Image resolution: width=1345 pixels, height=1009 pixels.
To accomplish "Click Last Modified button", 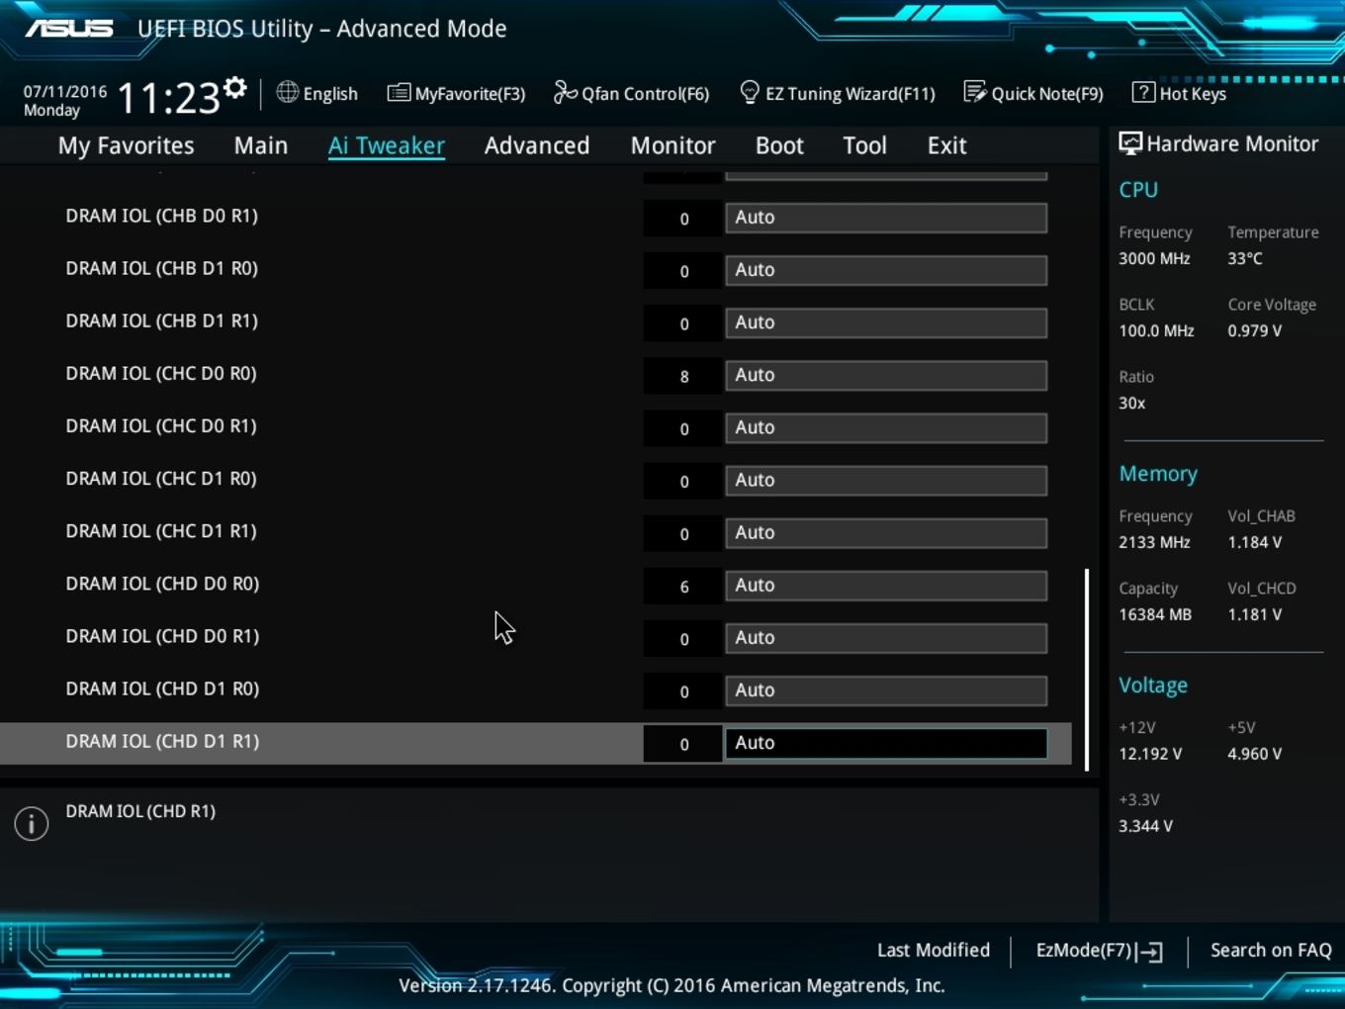I will [934, 950].
